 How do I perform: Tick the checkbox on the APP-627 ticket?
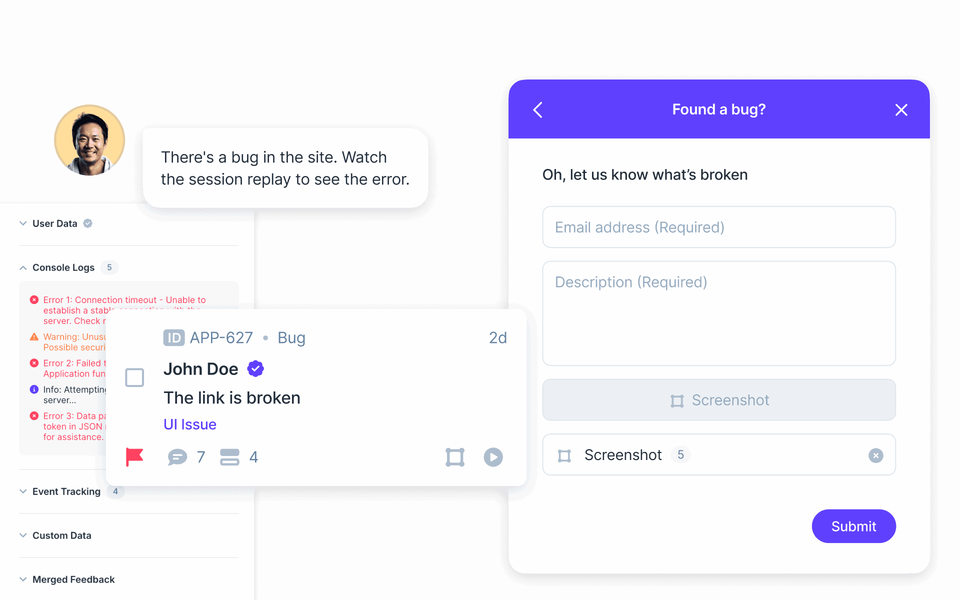[x=134, y=377]
